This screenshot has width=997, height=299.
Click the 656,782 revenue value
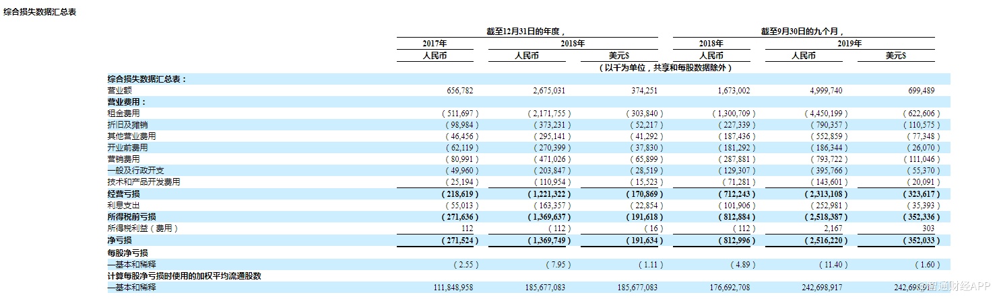coord(461,90)
